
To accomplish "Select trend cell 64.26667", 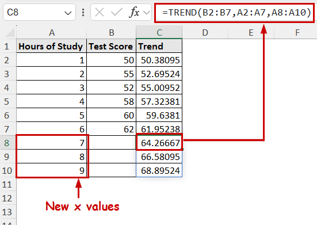I will pos(159,143).
